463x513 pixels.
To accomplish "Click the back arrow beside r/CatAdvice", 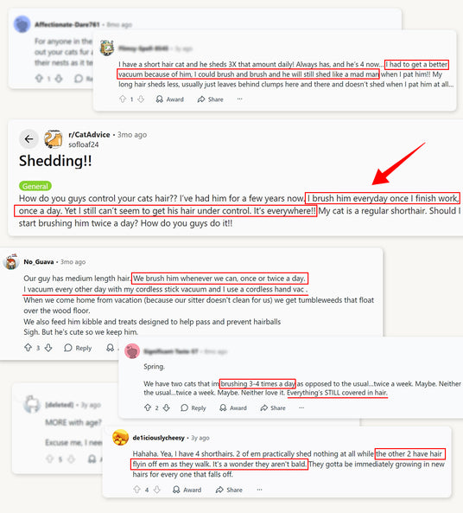I will 29,139.
